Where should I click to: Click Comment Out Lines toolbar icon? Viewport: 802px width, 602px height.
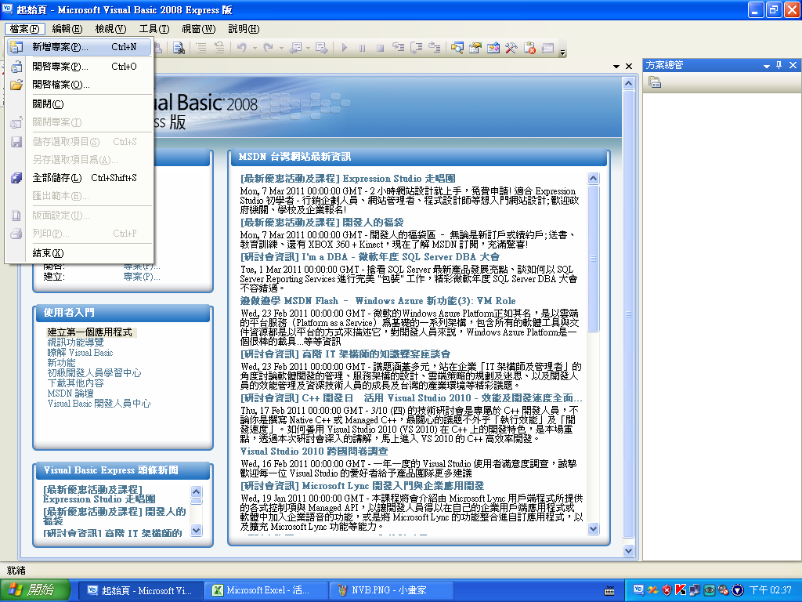pos(201,48)
